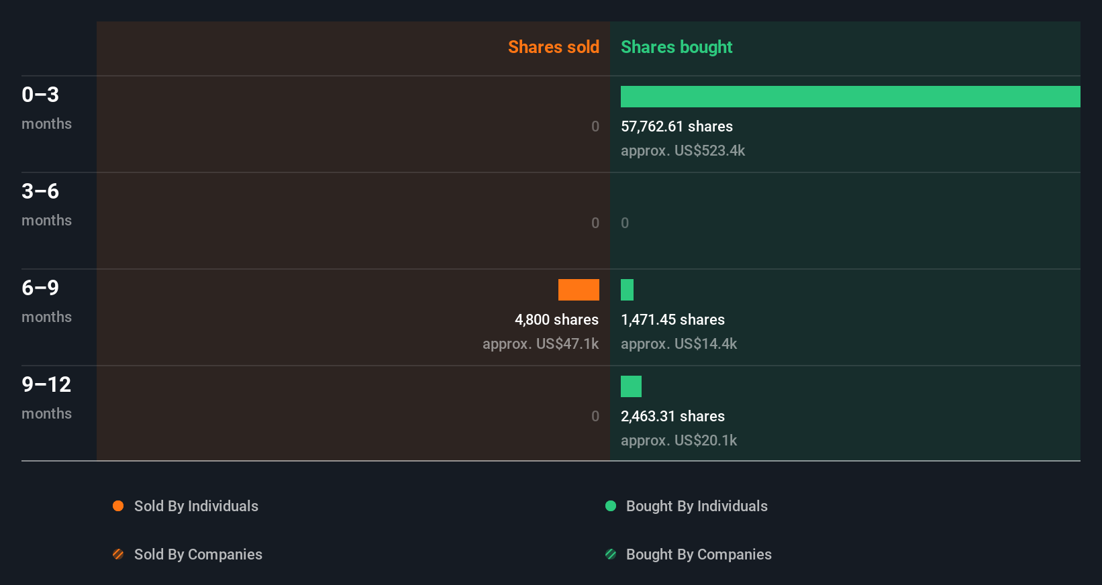Click the 57,762.61 shares value text

[x=677, y=126]
